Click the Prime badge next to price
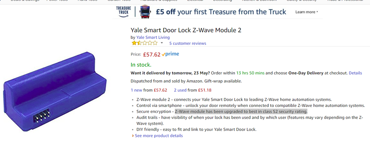 coord(170,54)
